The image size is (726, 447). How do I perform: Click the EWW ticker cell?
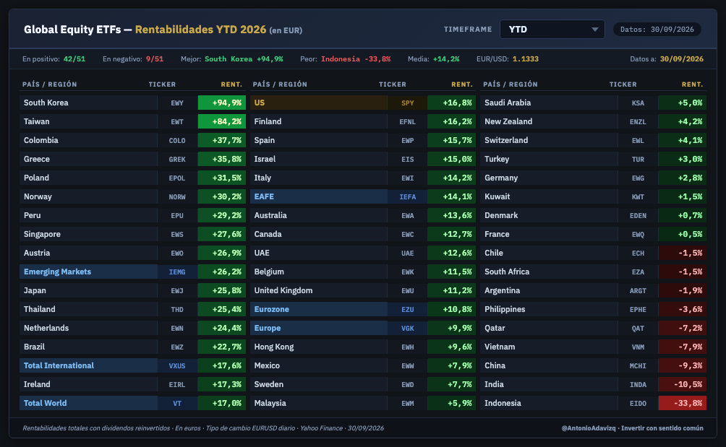click(x=407, y=365)
